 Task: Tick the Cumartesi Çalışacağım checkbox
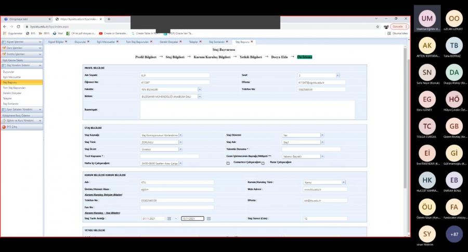(228, 163)
